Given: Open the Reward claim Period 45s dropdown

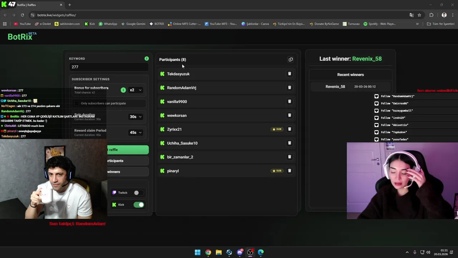Looking at the screenshot, I should [x=136, y=132].
